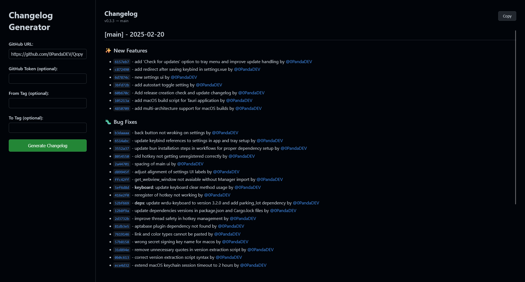
Task: Open commit c872490 hash link
Action: [122, 70]
